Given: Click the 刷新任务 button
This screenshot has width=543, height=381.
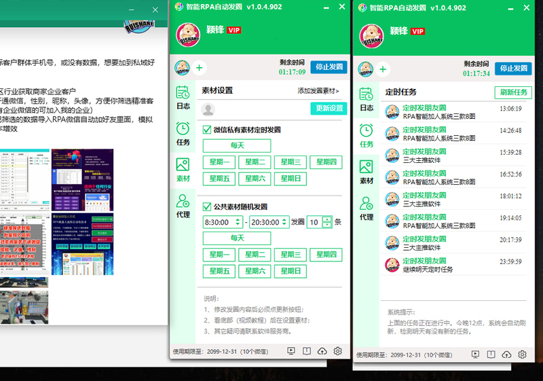Looking at the screenshot, I should click(512, 93).
